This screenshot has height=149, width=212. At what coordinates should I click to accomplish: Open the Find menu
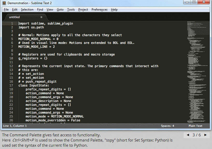[40, 10]
